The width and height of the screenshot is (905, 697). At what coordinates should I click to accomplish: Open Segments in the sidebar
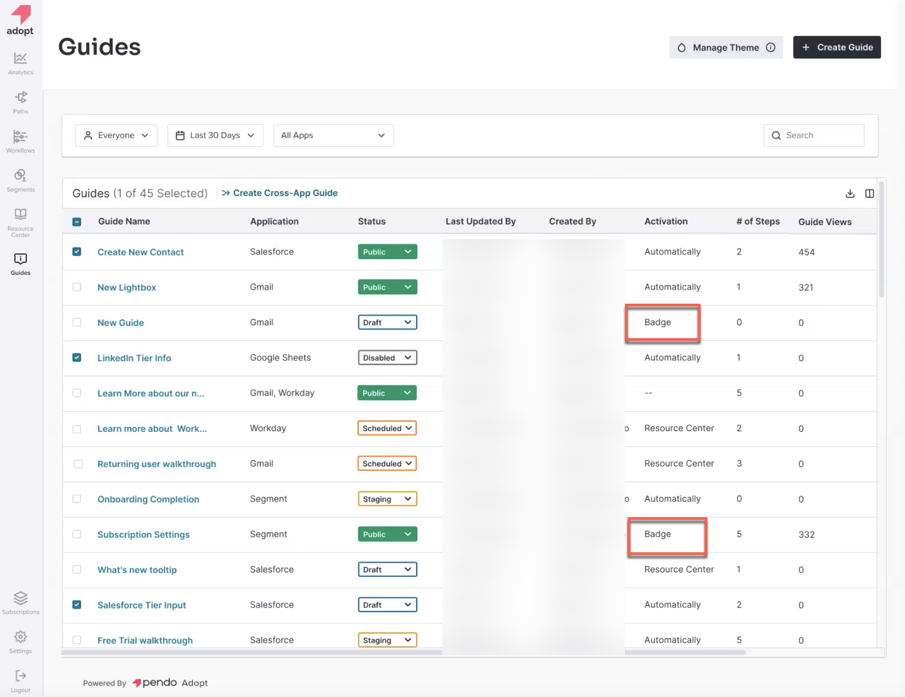coord(20,181)
